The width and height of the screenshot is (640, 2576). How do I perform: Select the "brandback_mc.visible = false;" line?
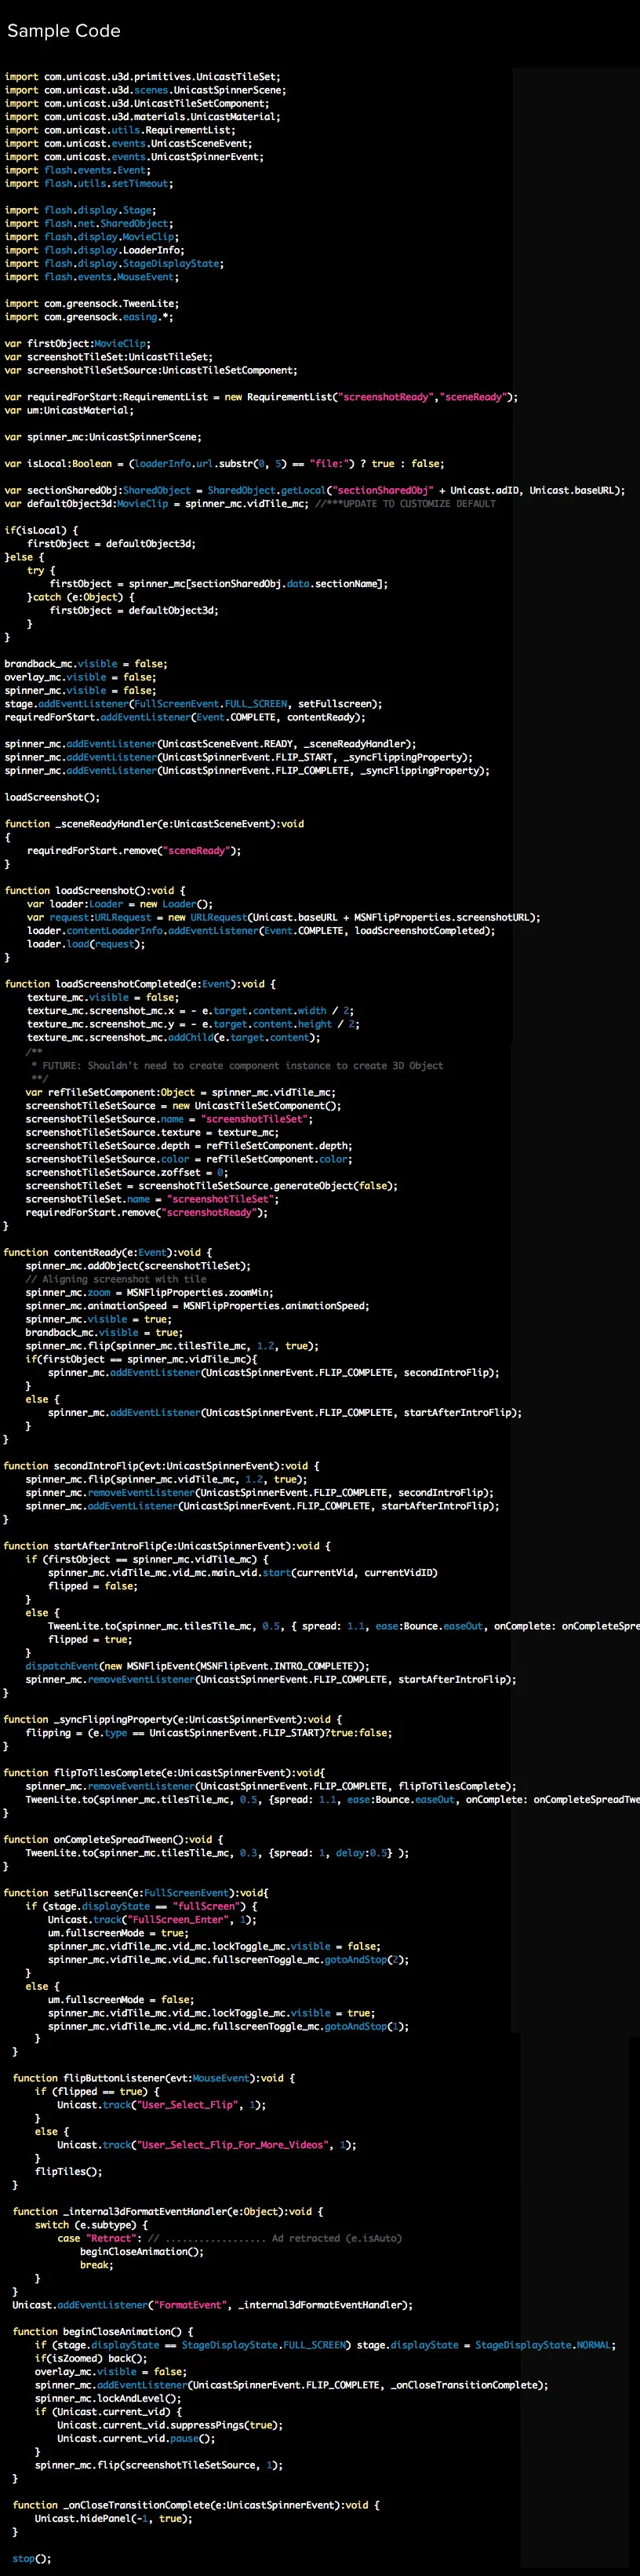(86, 664)
